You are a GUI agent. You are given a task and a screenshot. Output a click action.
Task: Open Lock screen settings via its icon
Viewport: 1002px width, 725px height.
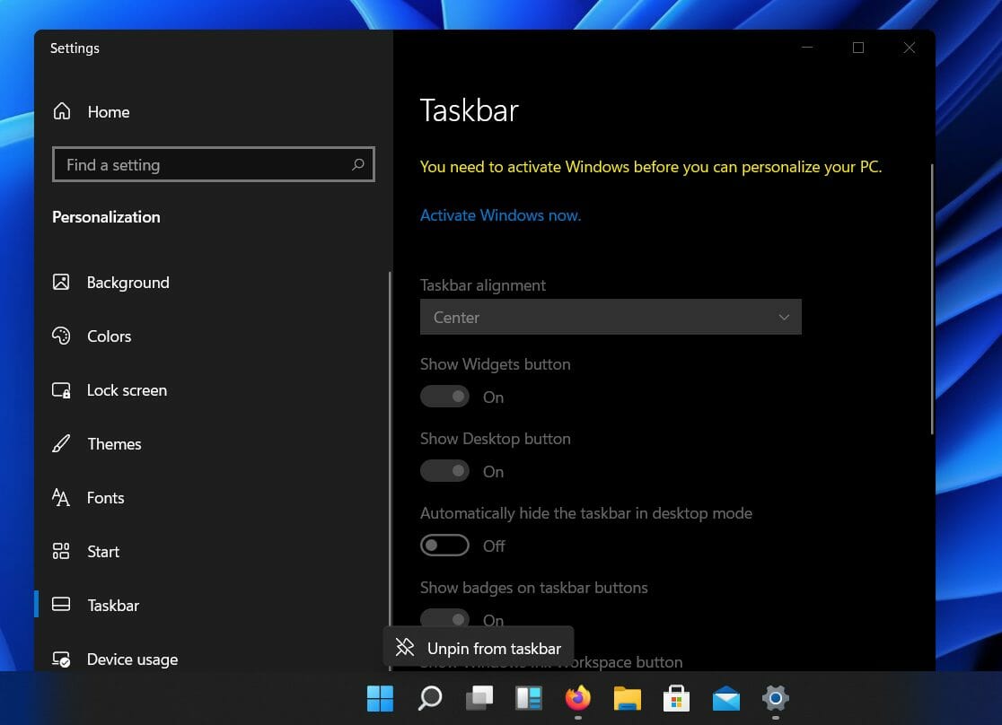(61, 389)
